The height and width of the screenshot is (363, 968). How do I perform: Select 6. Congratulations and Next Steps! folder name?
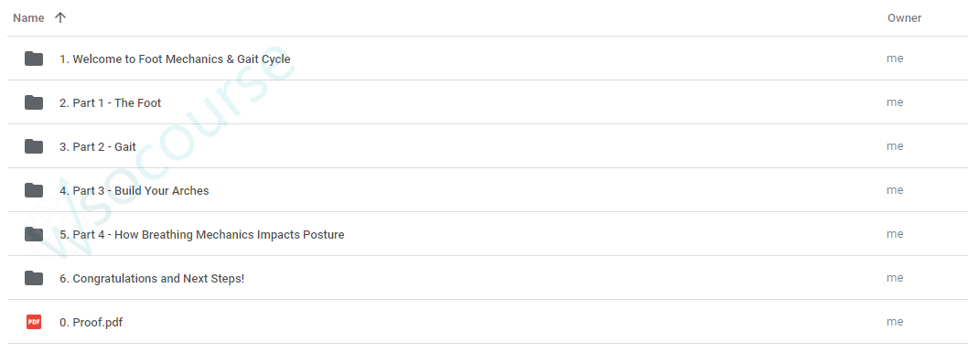pyautogui.click(x=152, y=279)
